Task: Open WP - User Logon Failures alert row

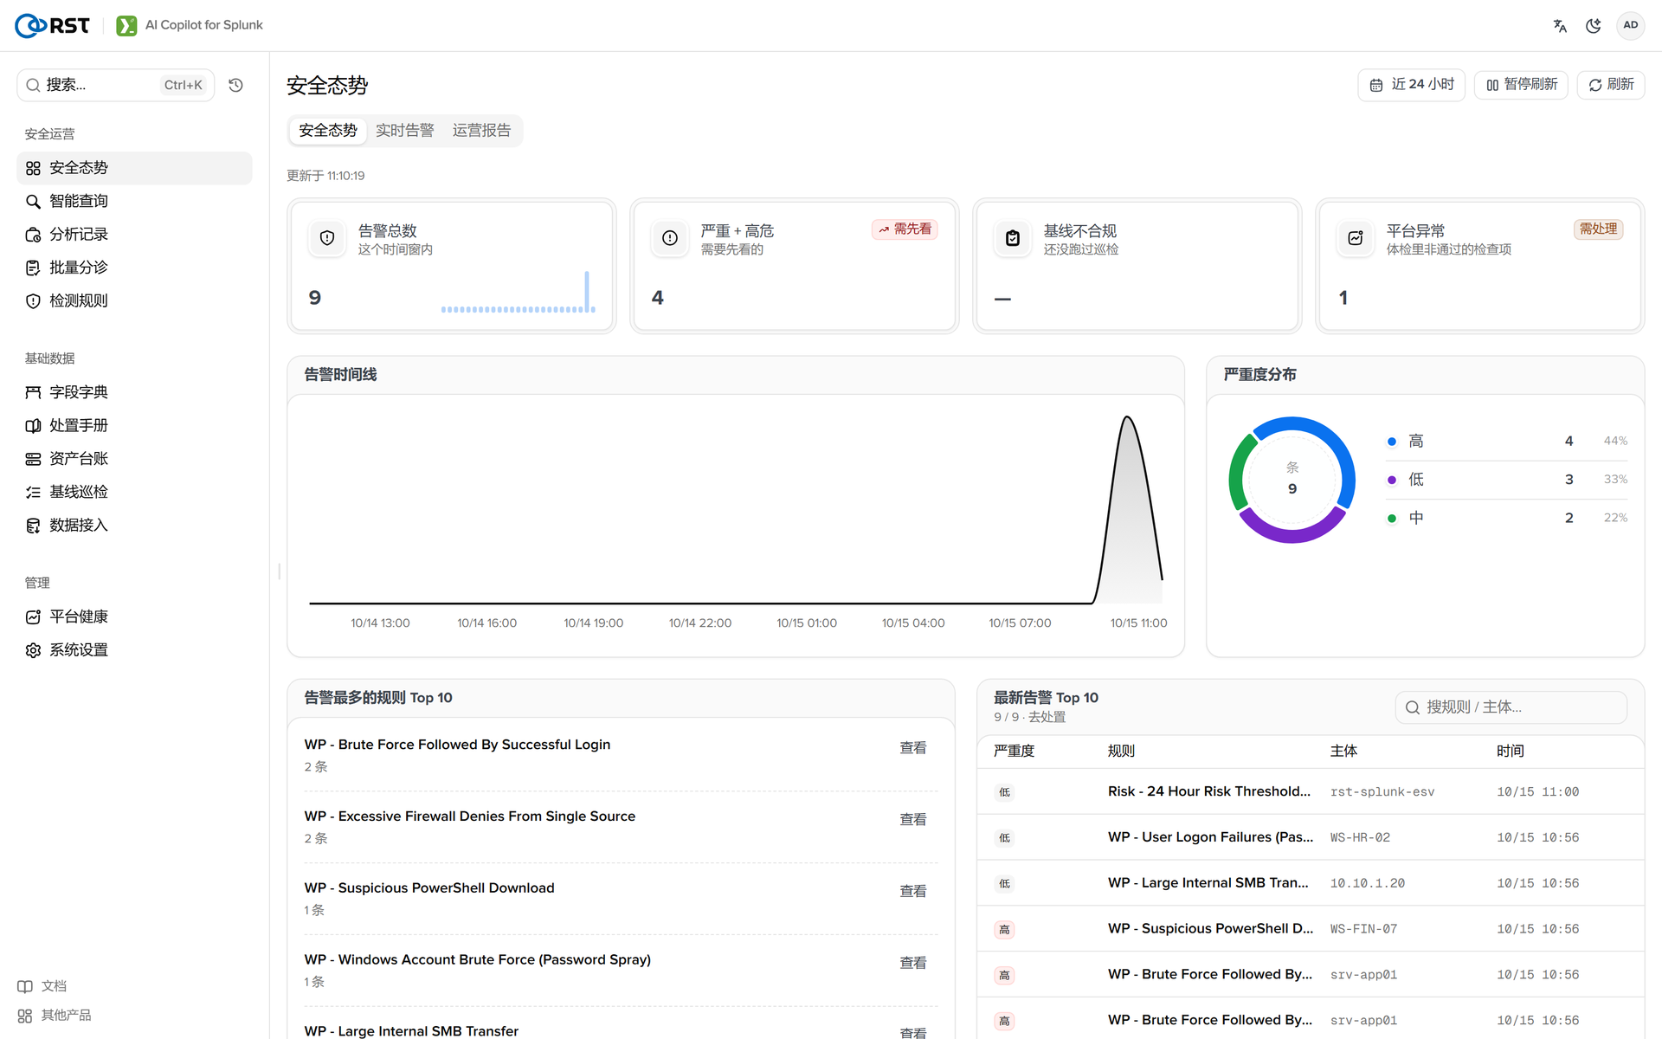Action: (1311, 837)
